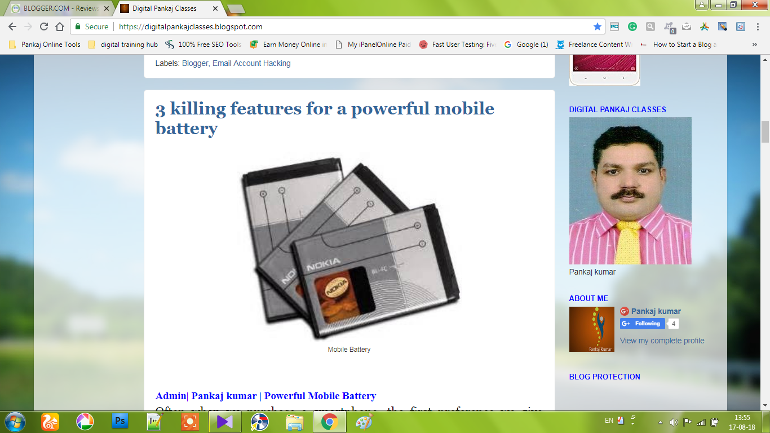Reload the page with the refresh icon
Screen dimensions: 770x433
(44, 26)
